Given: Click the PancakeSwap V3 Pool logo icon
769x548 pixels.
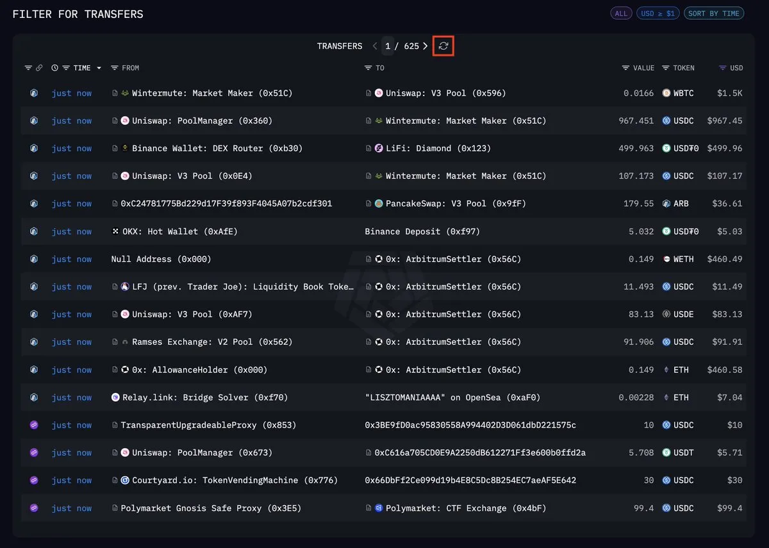Looking at the screenshot, I should point(379,204).
